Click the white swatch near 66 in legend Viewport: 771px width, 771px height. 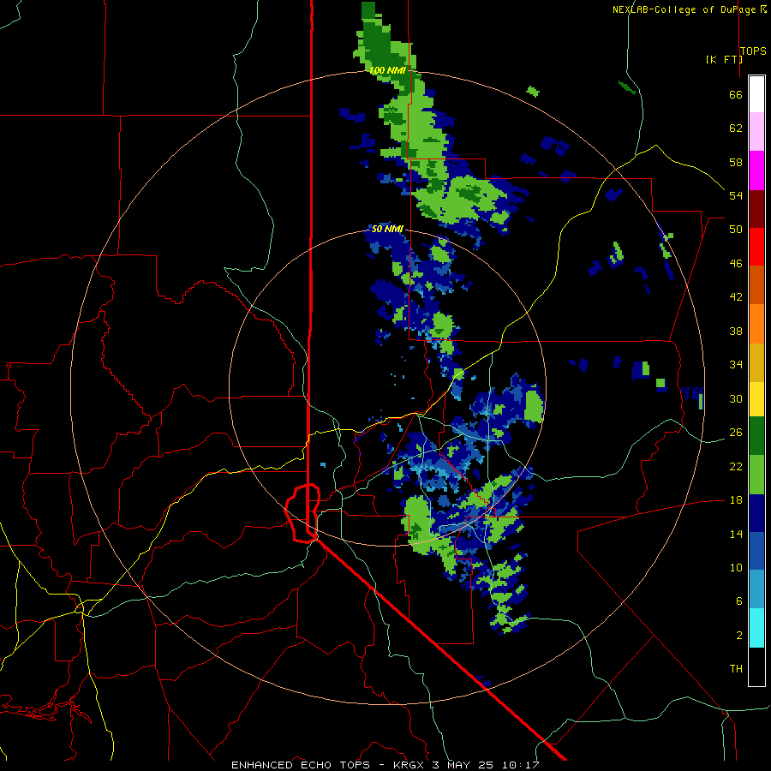click(x=756, y=94)
